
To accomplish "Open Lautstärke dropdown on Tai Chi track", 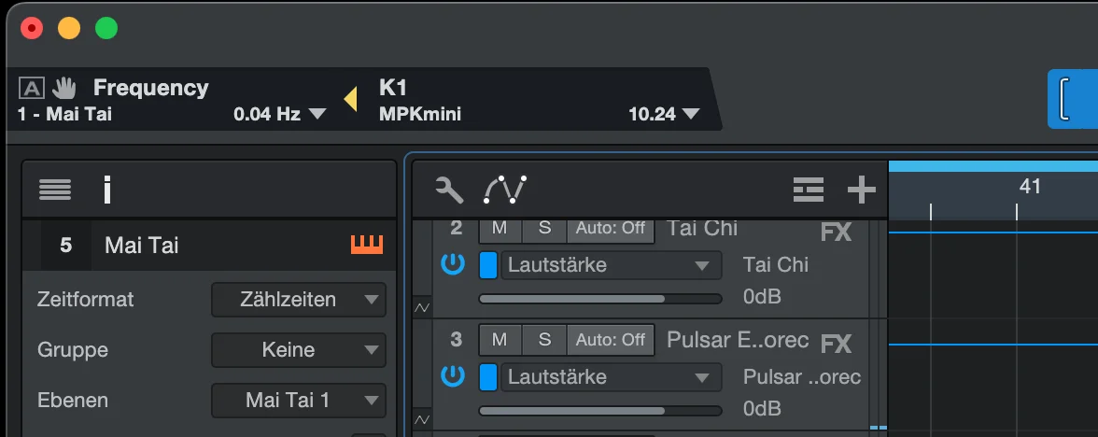I will coord(611,265).
